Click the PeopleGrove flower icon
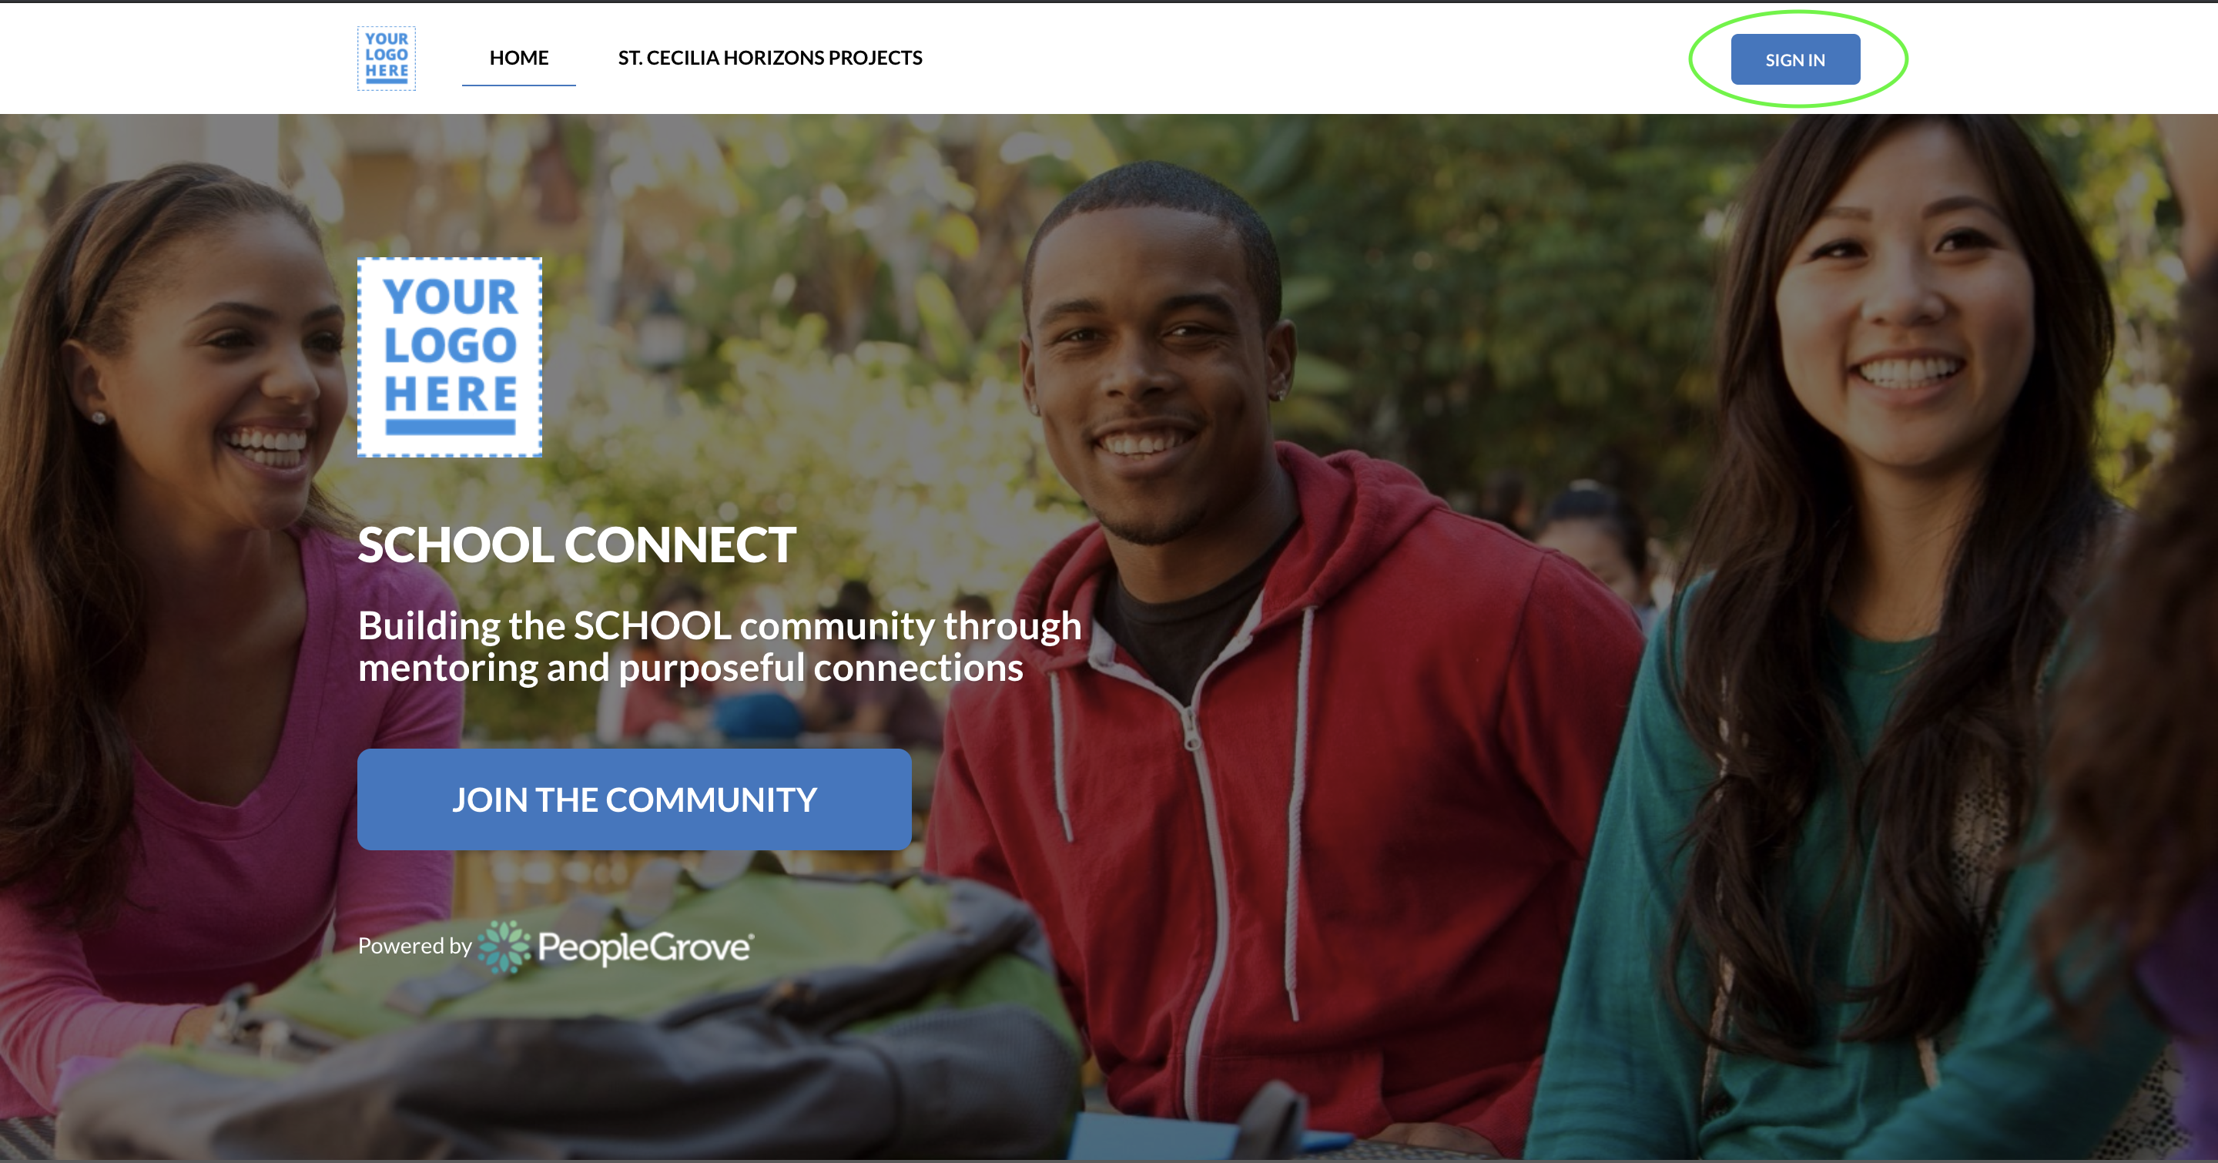The height and width of the screenshot is (1163, 2218). (504, 947)
